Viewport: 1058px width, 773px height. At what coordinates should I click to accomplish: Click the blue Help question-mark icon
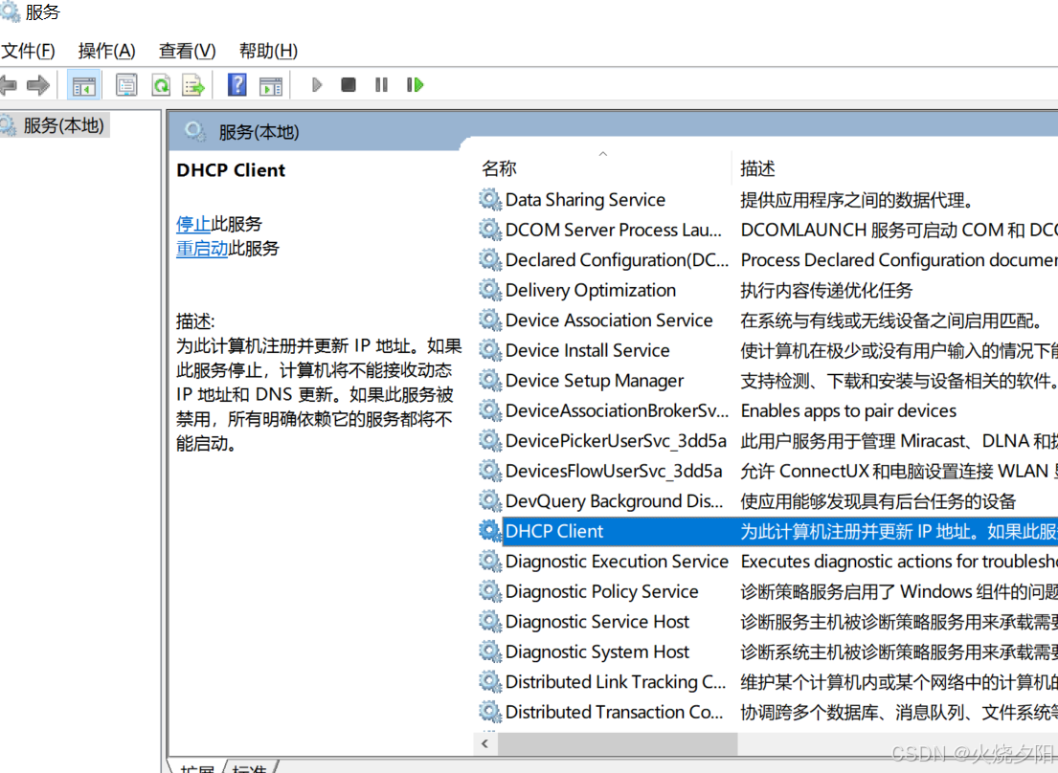click(236, 85)
